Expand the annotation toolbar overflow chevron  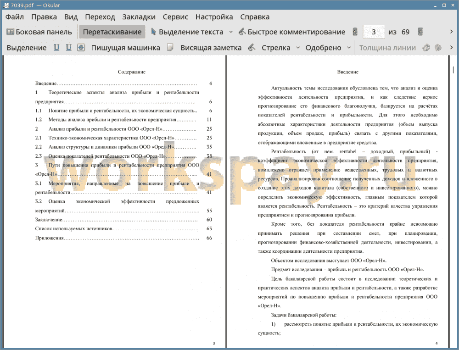451,47
